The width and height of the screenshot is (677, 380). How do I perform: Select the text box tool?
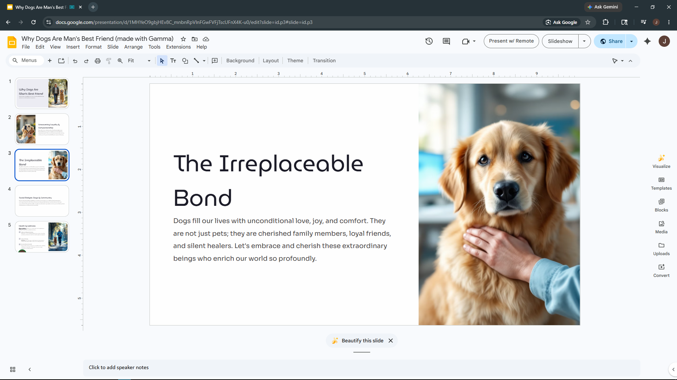point(173,61)
